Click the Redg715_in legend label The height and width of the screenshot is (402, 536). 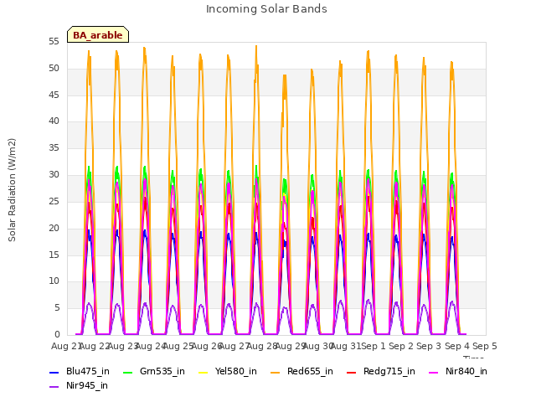[389, 371]
